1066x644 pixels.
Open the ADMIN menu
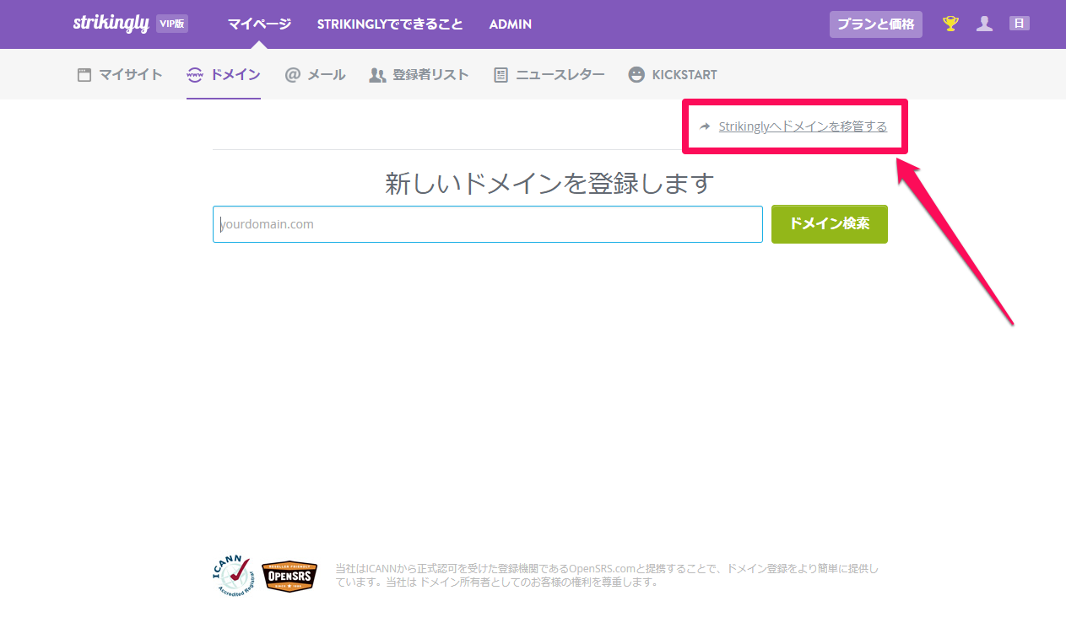[511, 24]
